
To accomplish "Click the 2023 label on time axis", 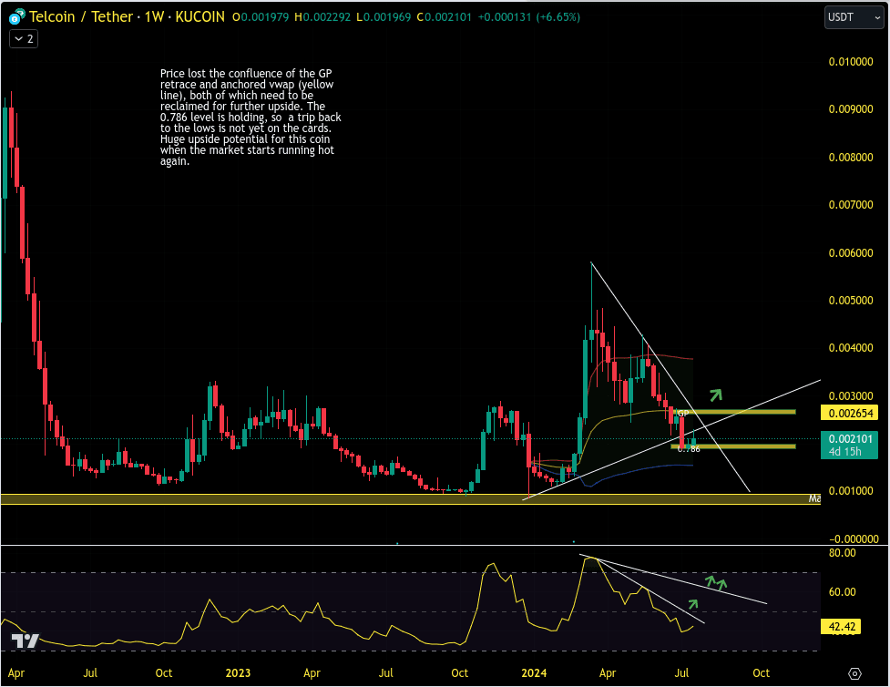I will point(238,673).
